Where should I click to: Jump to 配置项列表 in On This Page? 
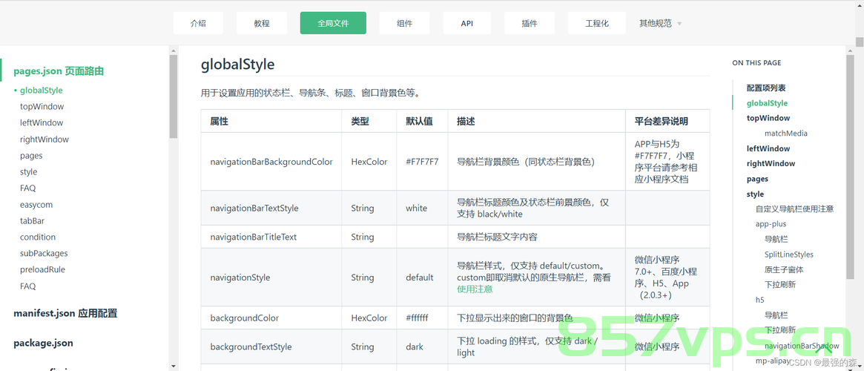click(x=766, y=88)
